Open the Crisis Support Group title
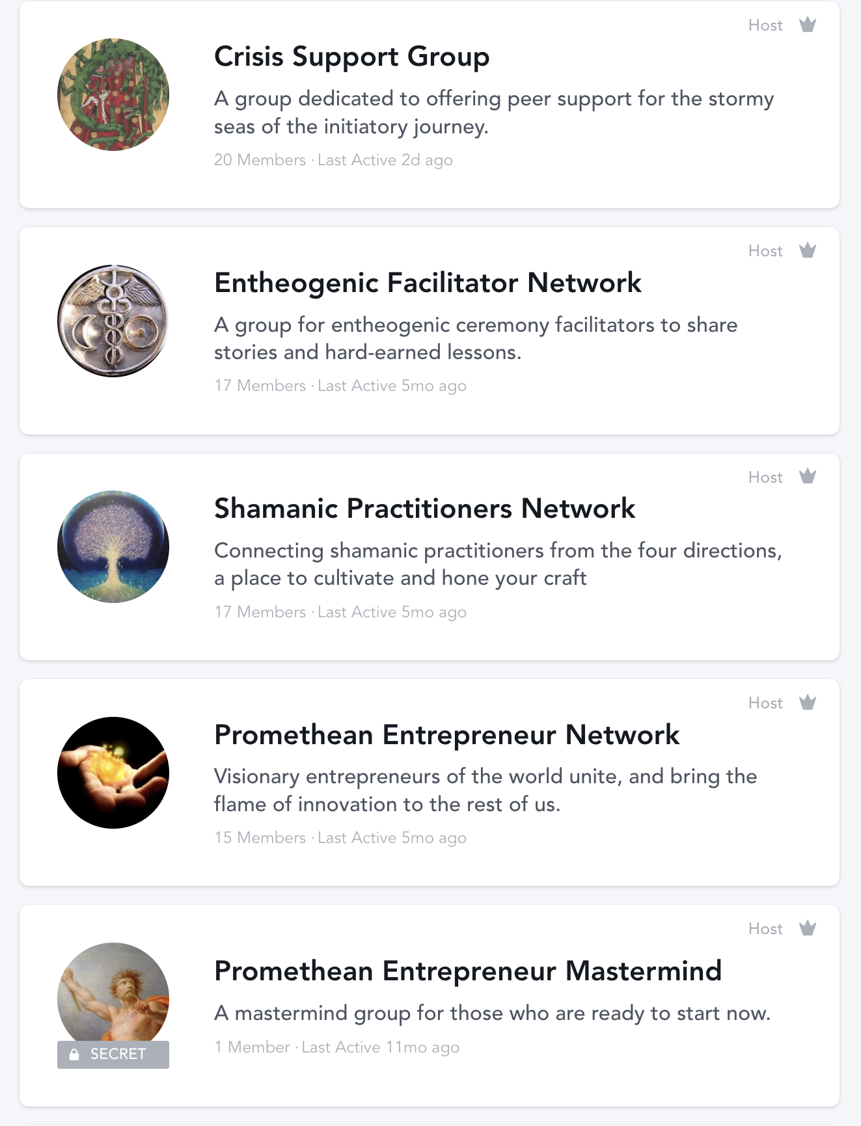 (351, 57)
